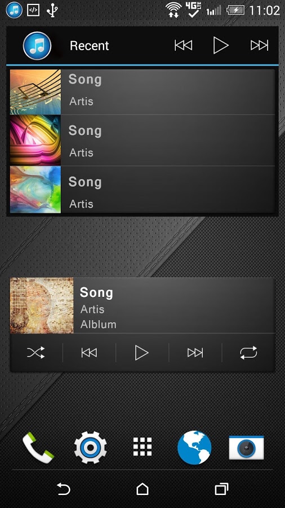Screen dimensions: 285x508
Task: Toggle shuffle in the player widget
Action: [x=36, y=352]
